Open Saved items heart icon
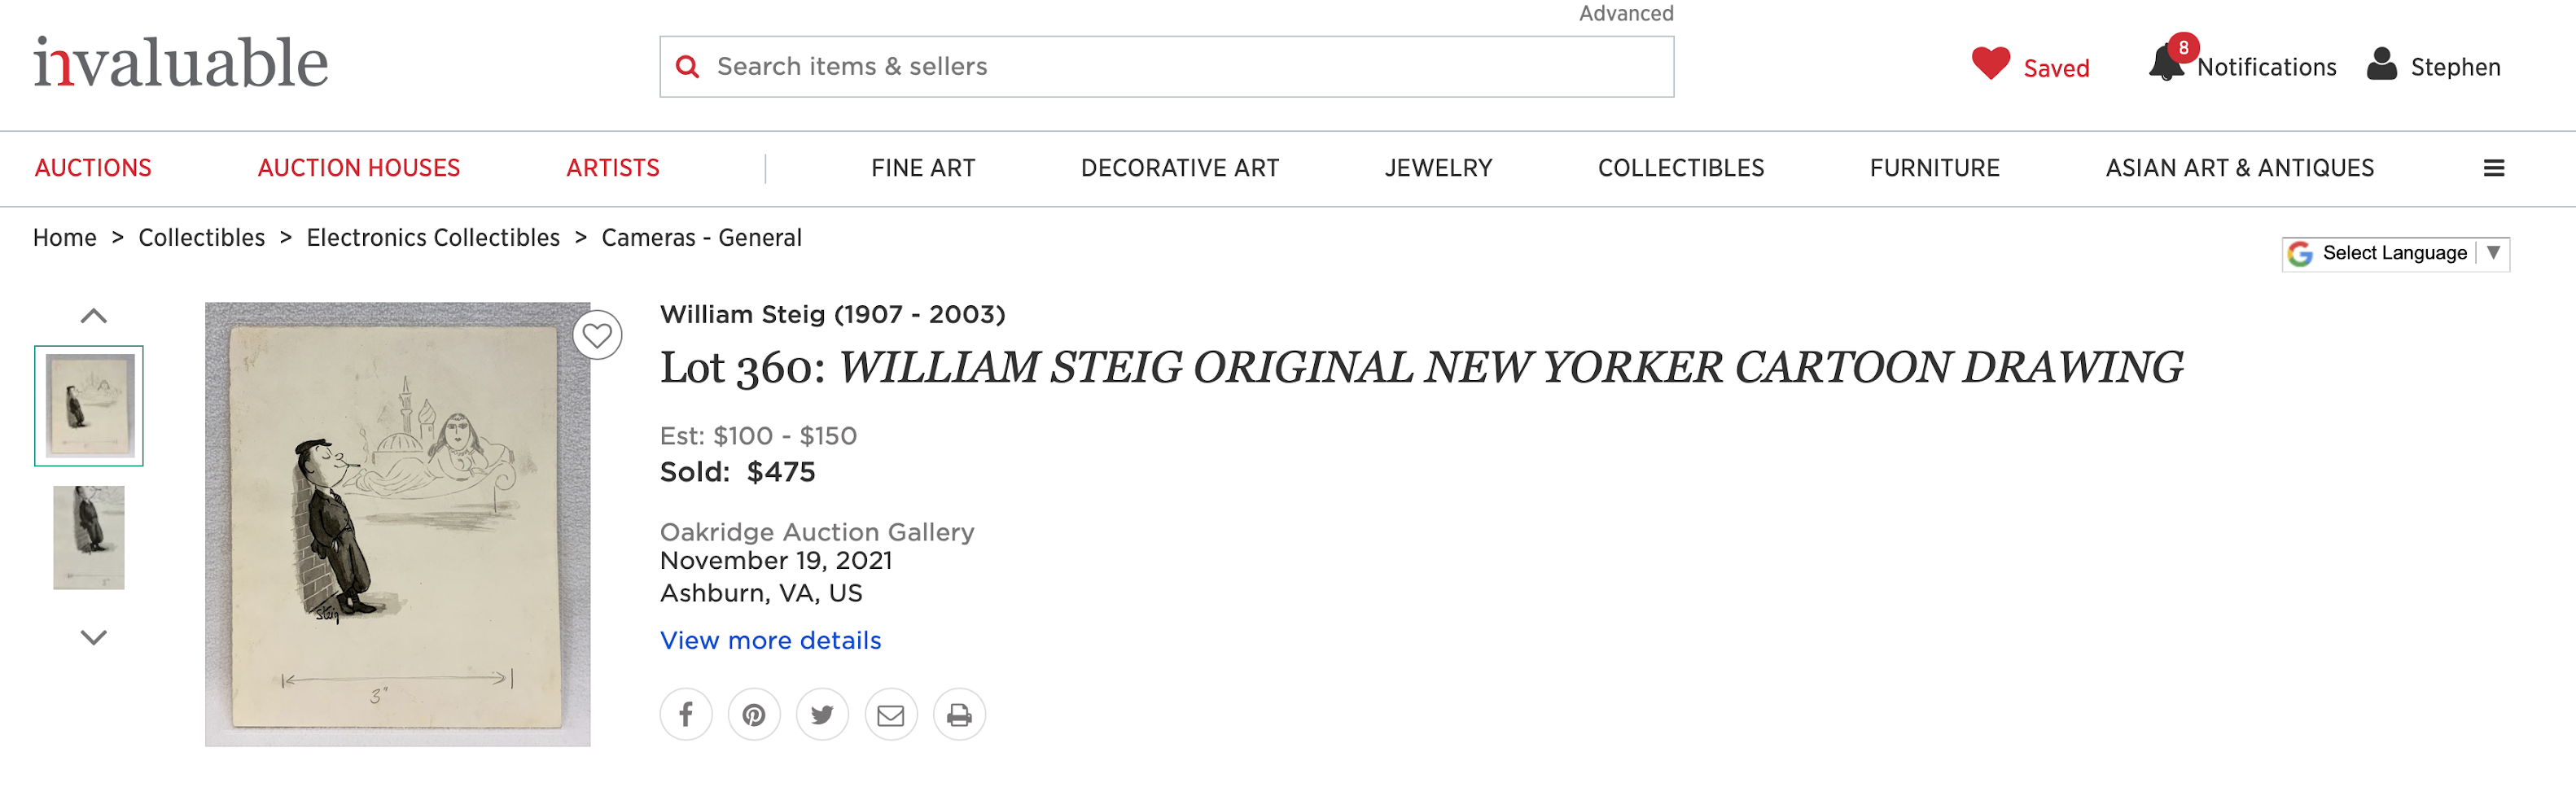 pos(1990,63)
